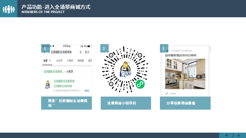Click the mini program QR code image
Image resolution: width=246 pixels, height=138 pixels.
pos(125,70)
